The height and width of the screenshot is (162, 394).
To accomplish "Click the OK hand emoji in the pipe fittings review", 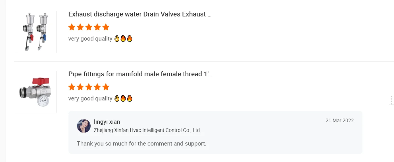I will pyautogui.click(x=117, y=98).
